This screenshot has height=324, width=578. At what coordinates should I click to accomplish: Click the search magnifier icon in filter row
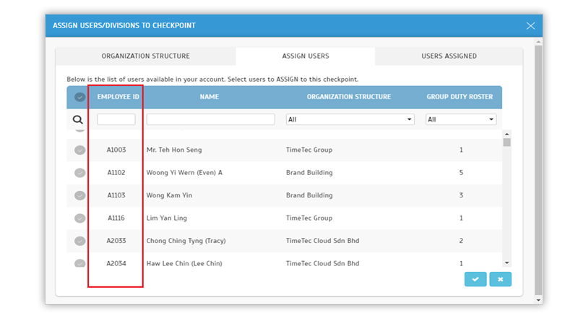tap(79, 120)
